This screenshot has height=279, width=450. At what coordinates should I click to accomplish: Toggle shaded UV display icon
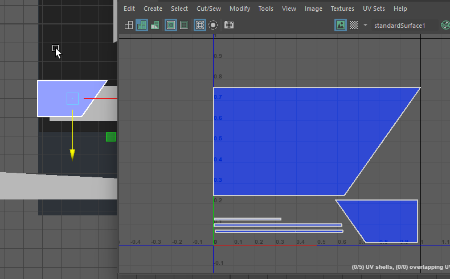[142, 25]
